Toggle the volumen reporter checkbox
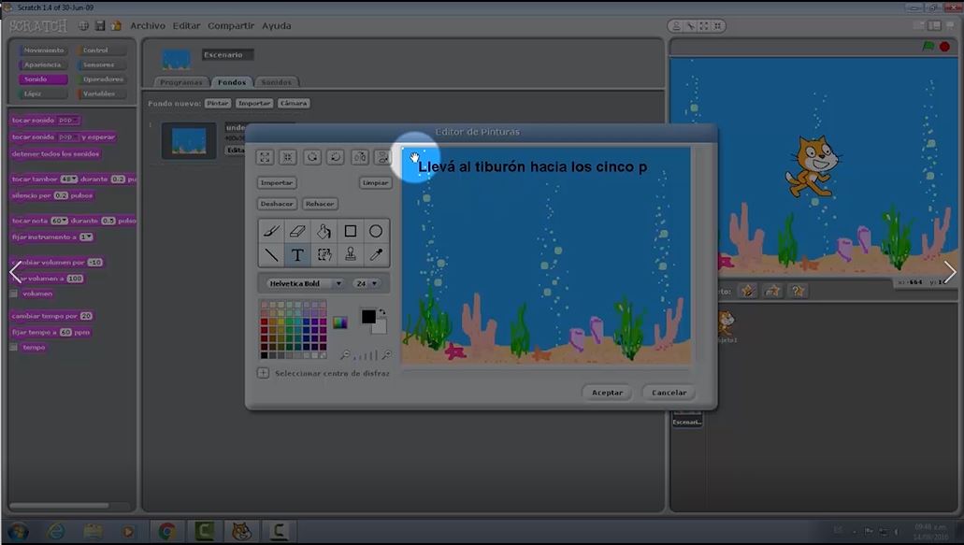The image size is (964, 545). click(13, 294)
